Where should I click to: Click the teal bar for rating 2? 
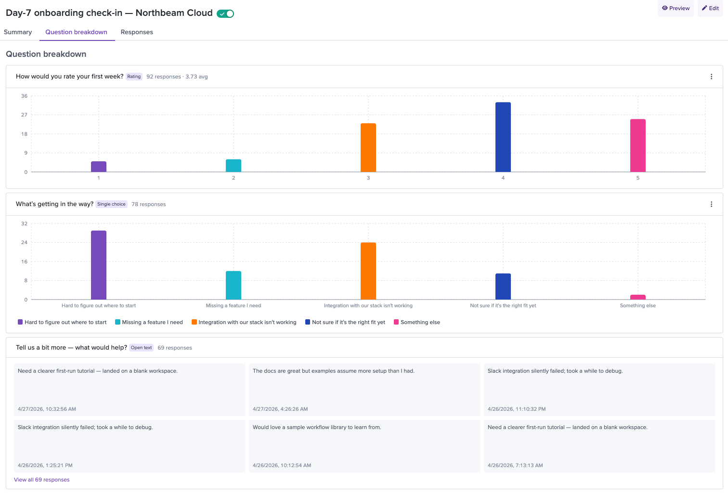click(234, 166)
